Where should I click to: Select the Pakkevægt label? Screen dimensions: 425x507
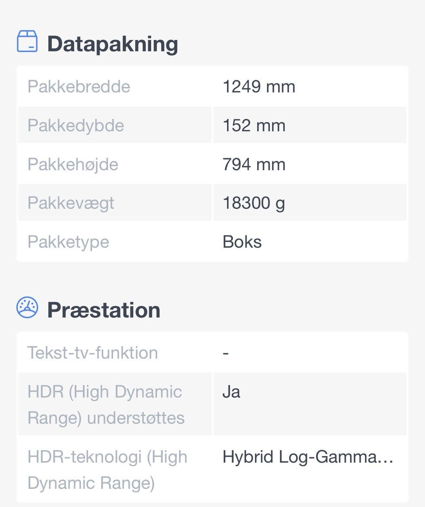point(71,203)
